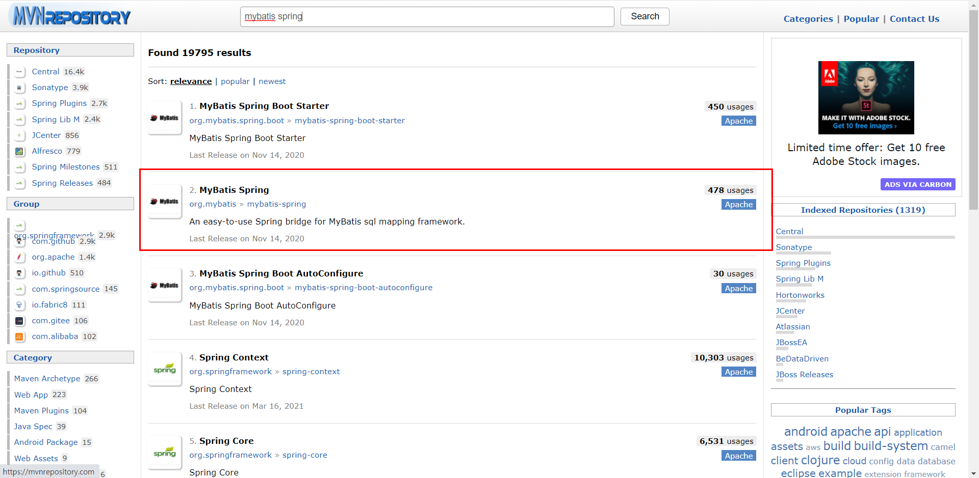Viewport: 979px width, 478px height.
Task: Click the Popular Tags header link
Action: [863, 410]
